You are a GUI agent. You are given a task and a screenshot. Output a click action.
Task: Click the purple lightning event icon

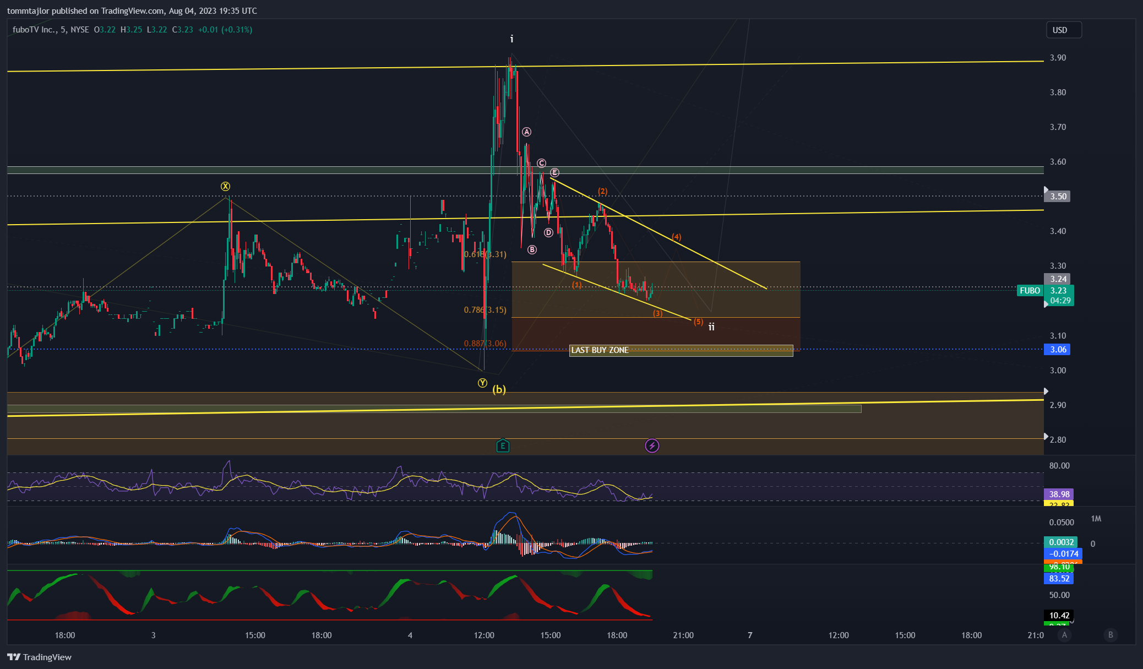pyautogui.click(x=652, y=445)
